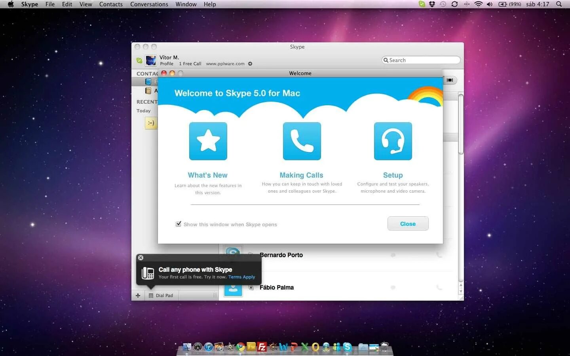Open Vítor M. online status icon

[139, 61]
